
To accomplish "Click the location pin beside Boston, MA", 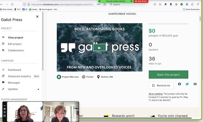I will coord(98,77).
